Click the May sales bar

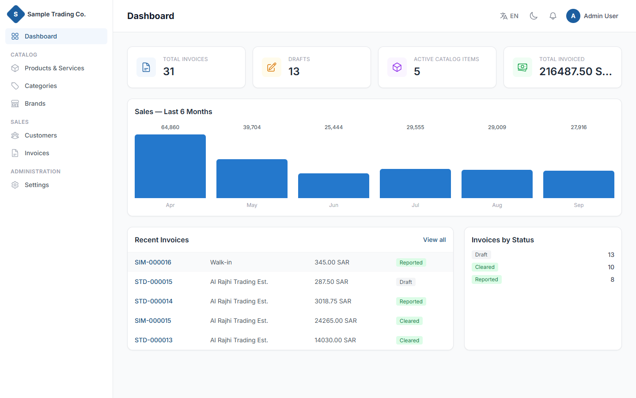click(x=252, y=179)
